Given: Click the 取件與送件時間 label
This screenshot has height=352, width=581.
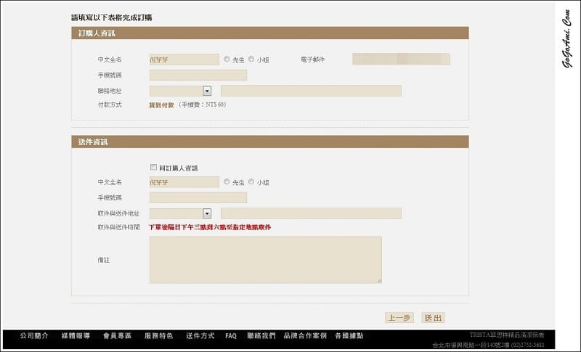Looking at the screenshot, I should pyautogui.click(x=118, y=227).
